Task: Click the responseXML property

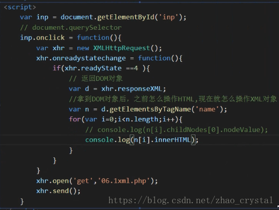Action: [139, 89]
